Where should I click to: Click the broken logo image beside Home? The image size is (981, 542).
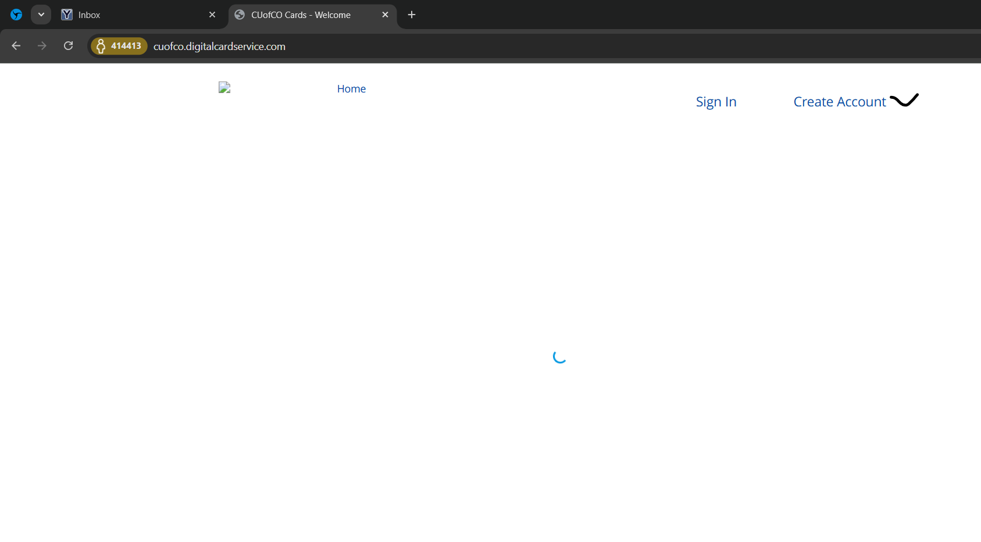pos(224,88)
